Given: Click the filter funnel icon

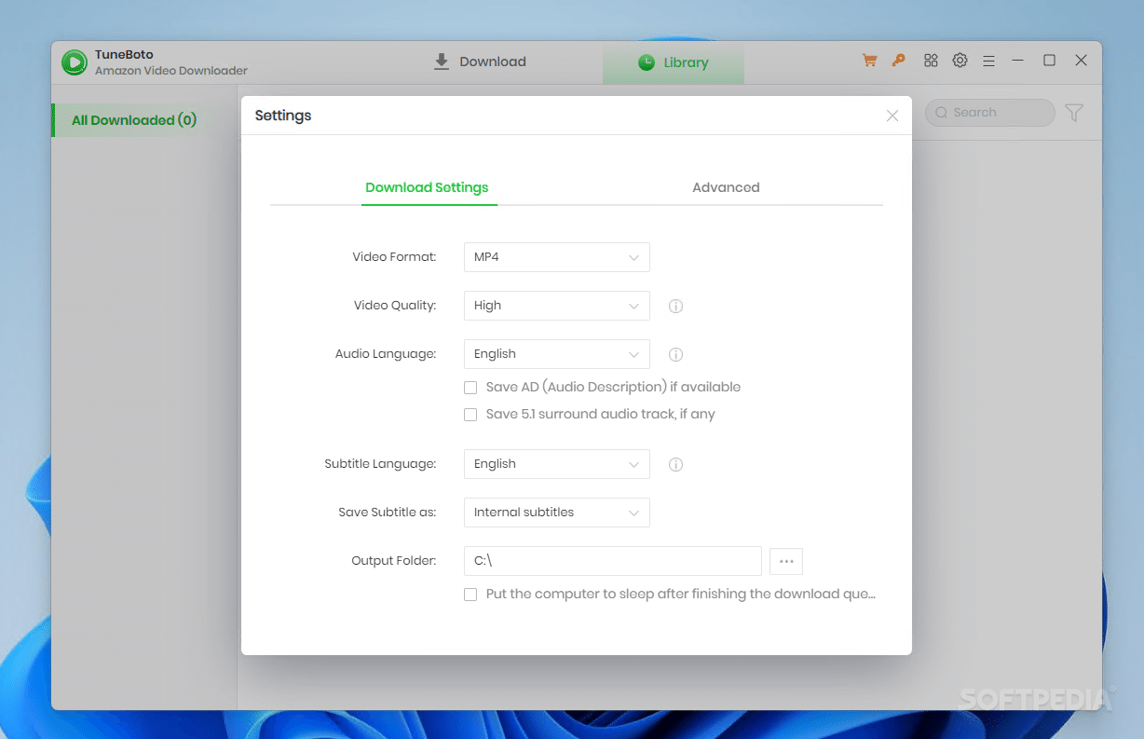Looking at the screenshot, I should pyautogui.click(x=1074, y=113).
